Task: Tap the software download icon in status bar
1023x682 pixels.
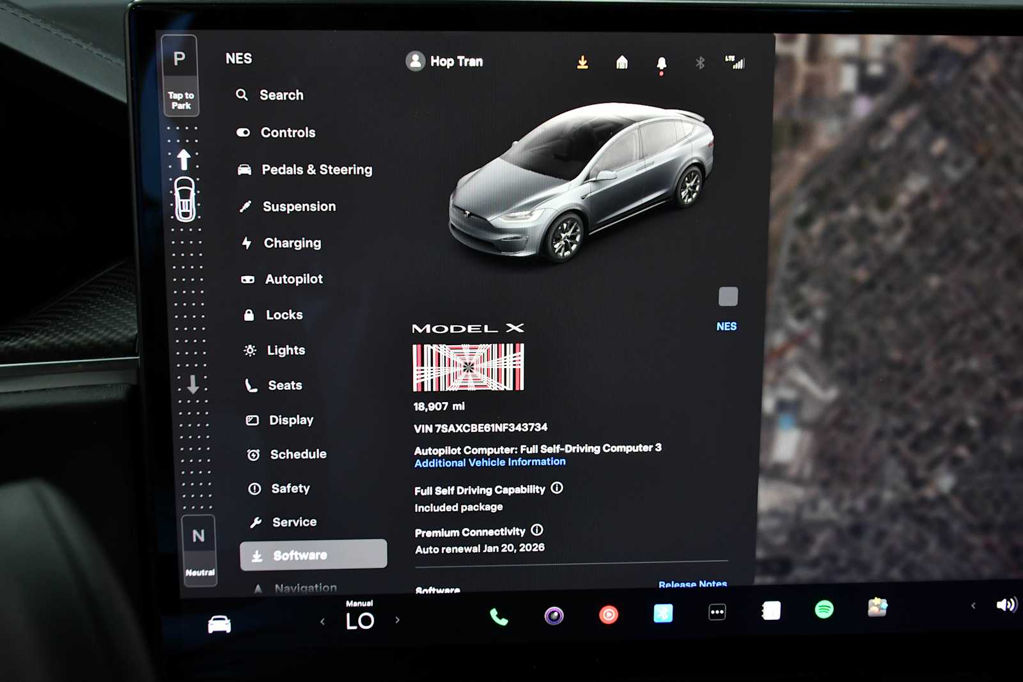Action: pos(582,62)
